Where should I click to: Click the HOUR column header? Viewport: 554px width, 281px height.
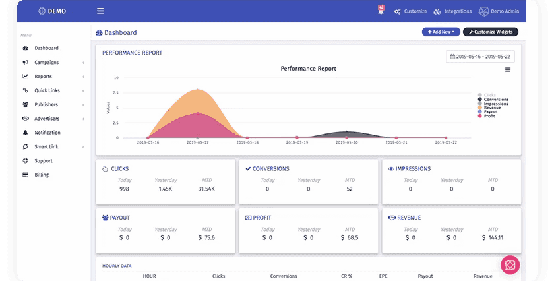coord(149,276)
